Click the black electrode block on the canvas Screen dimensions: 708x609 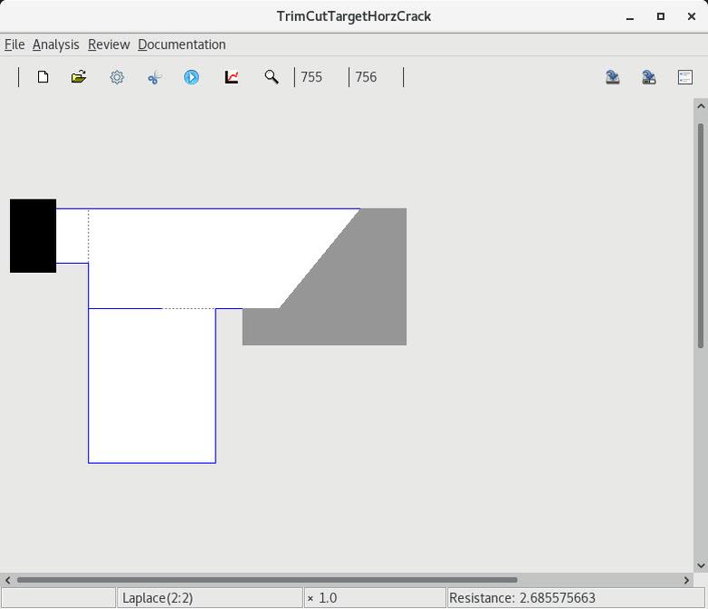[x=33, y=236]
